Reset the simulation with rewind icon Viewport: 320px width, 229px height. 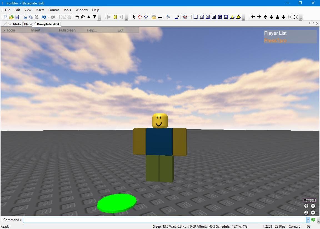click(x=121, y=17)
